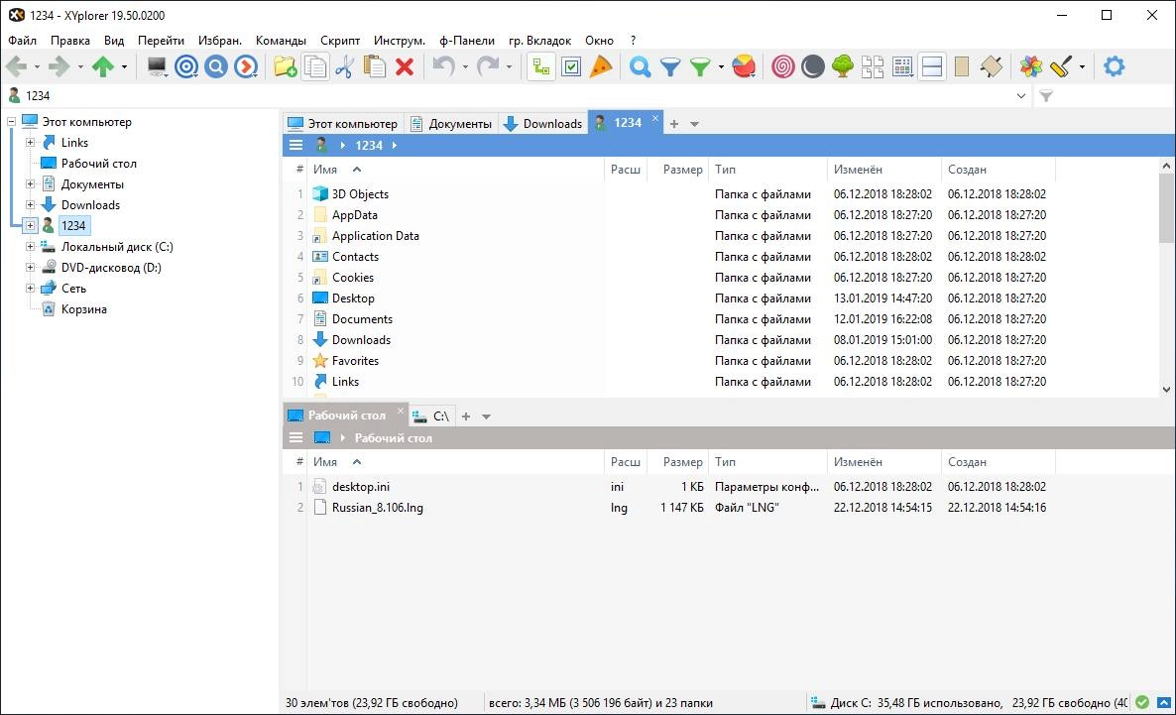
Task: Click the yellow paint roller icon
Action: [x=1061, y=66]
